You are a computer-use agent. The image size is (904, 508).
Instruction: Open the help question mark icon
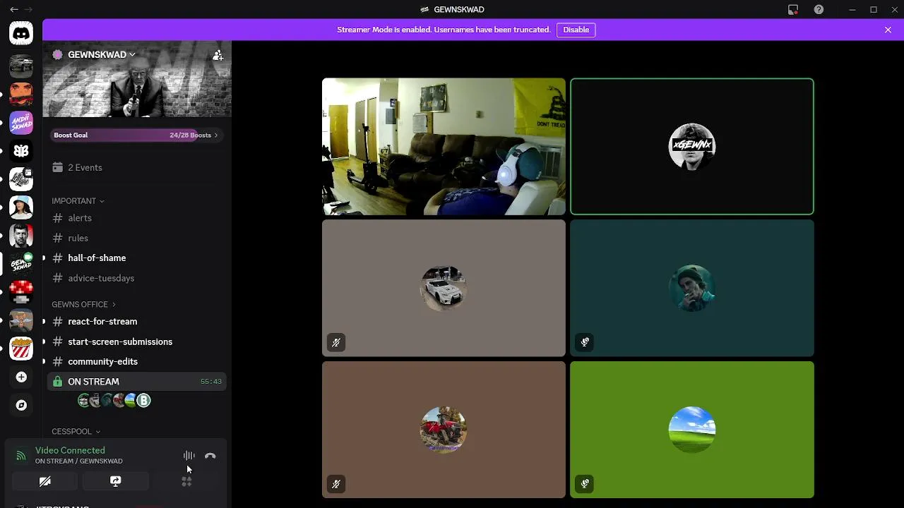[x=819, y=9]
